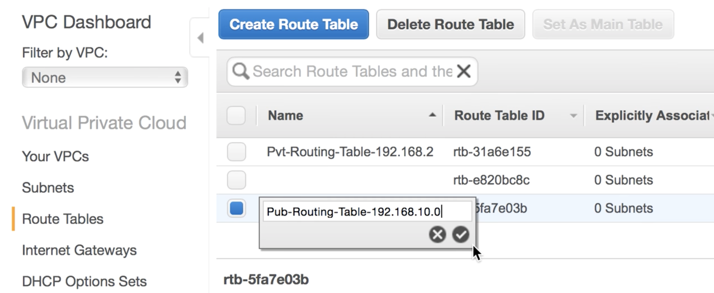The width and height of the screenshot is (714, 293).
Task: Open the Filter by VPC dropdown
Action: pos(105,77)
